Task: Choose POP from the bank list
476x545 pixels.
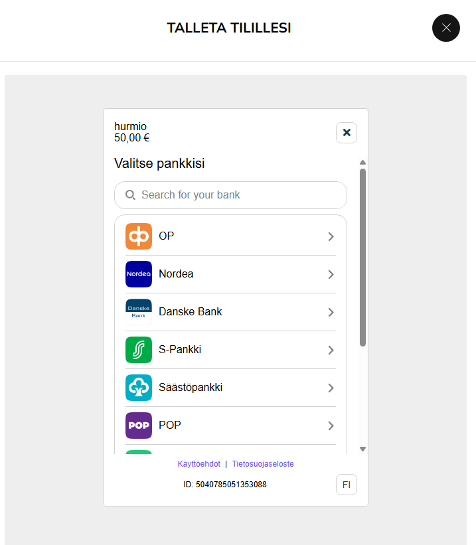Action: (x=170, y=426)
